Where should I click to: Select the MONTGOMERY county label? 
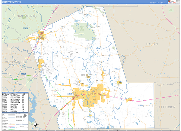[x=15, y=62]
